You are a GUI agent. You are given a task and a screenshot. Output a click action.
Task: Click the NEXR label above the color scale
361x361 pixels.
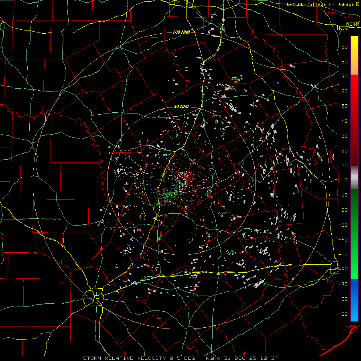[x=353, y=24]
